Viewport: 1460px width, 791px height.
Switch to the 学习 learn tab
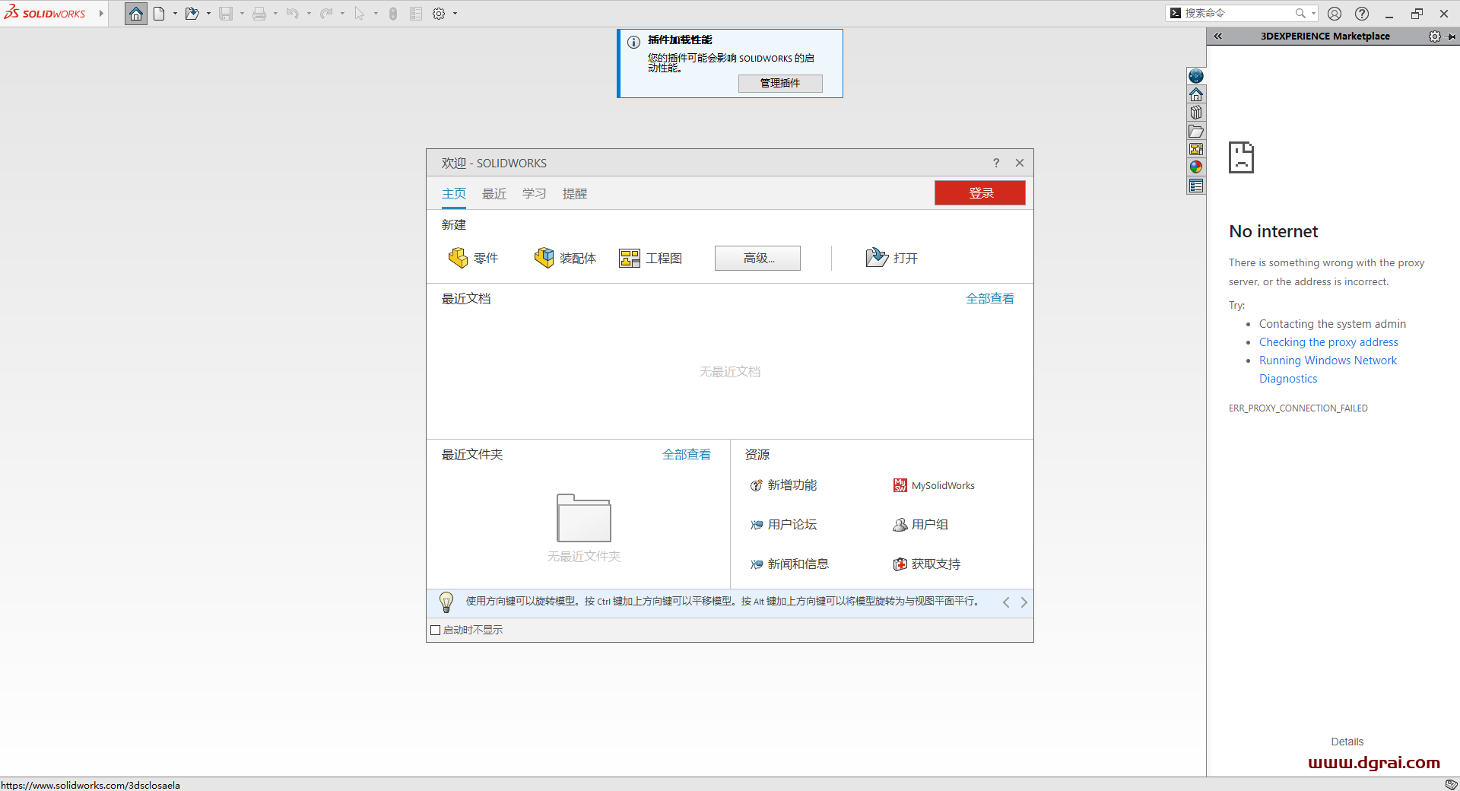point(535,194)
